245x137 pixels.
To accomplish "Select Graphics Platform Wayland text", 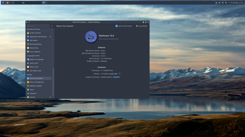I will pos(104,61).
